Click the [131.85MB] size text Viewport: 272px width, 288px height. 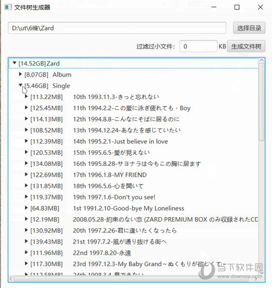pos(47,186)
